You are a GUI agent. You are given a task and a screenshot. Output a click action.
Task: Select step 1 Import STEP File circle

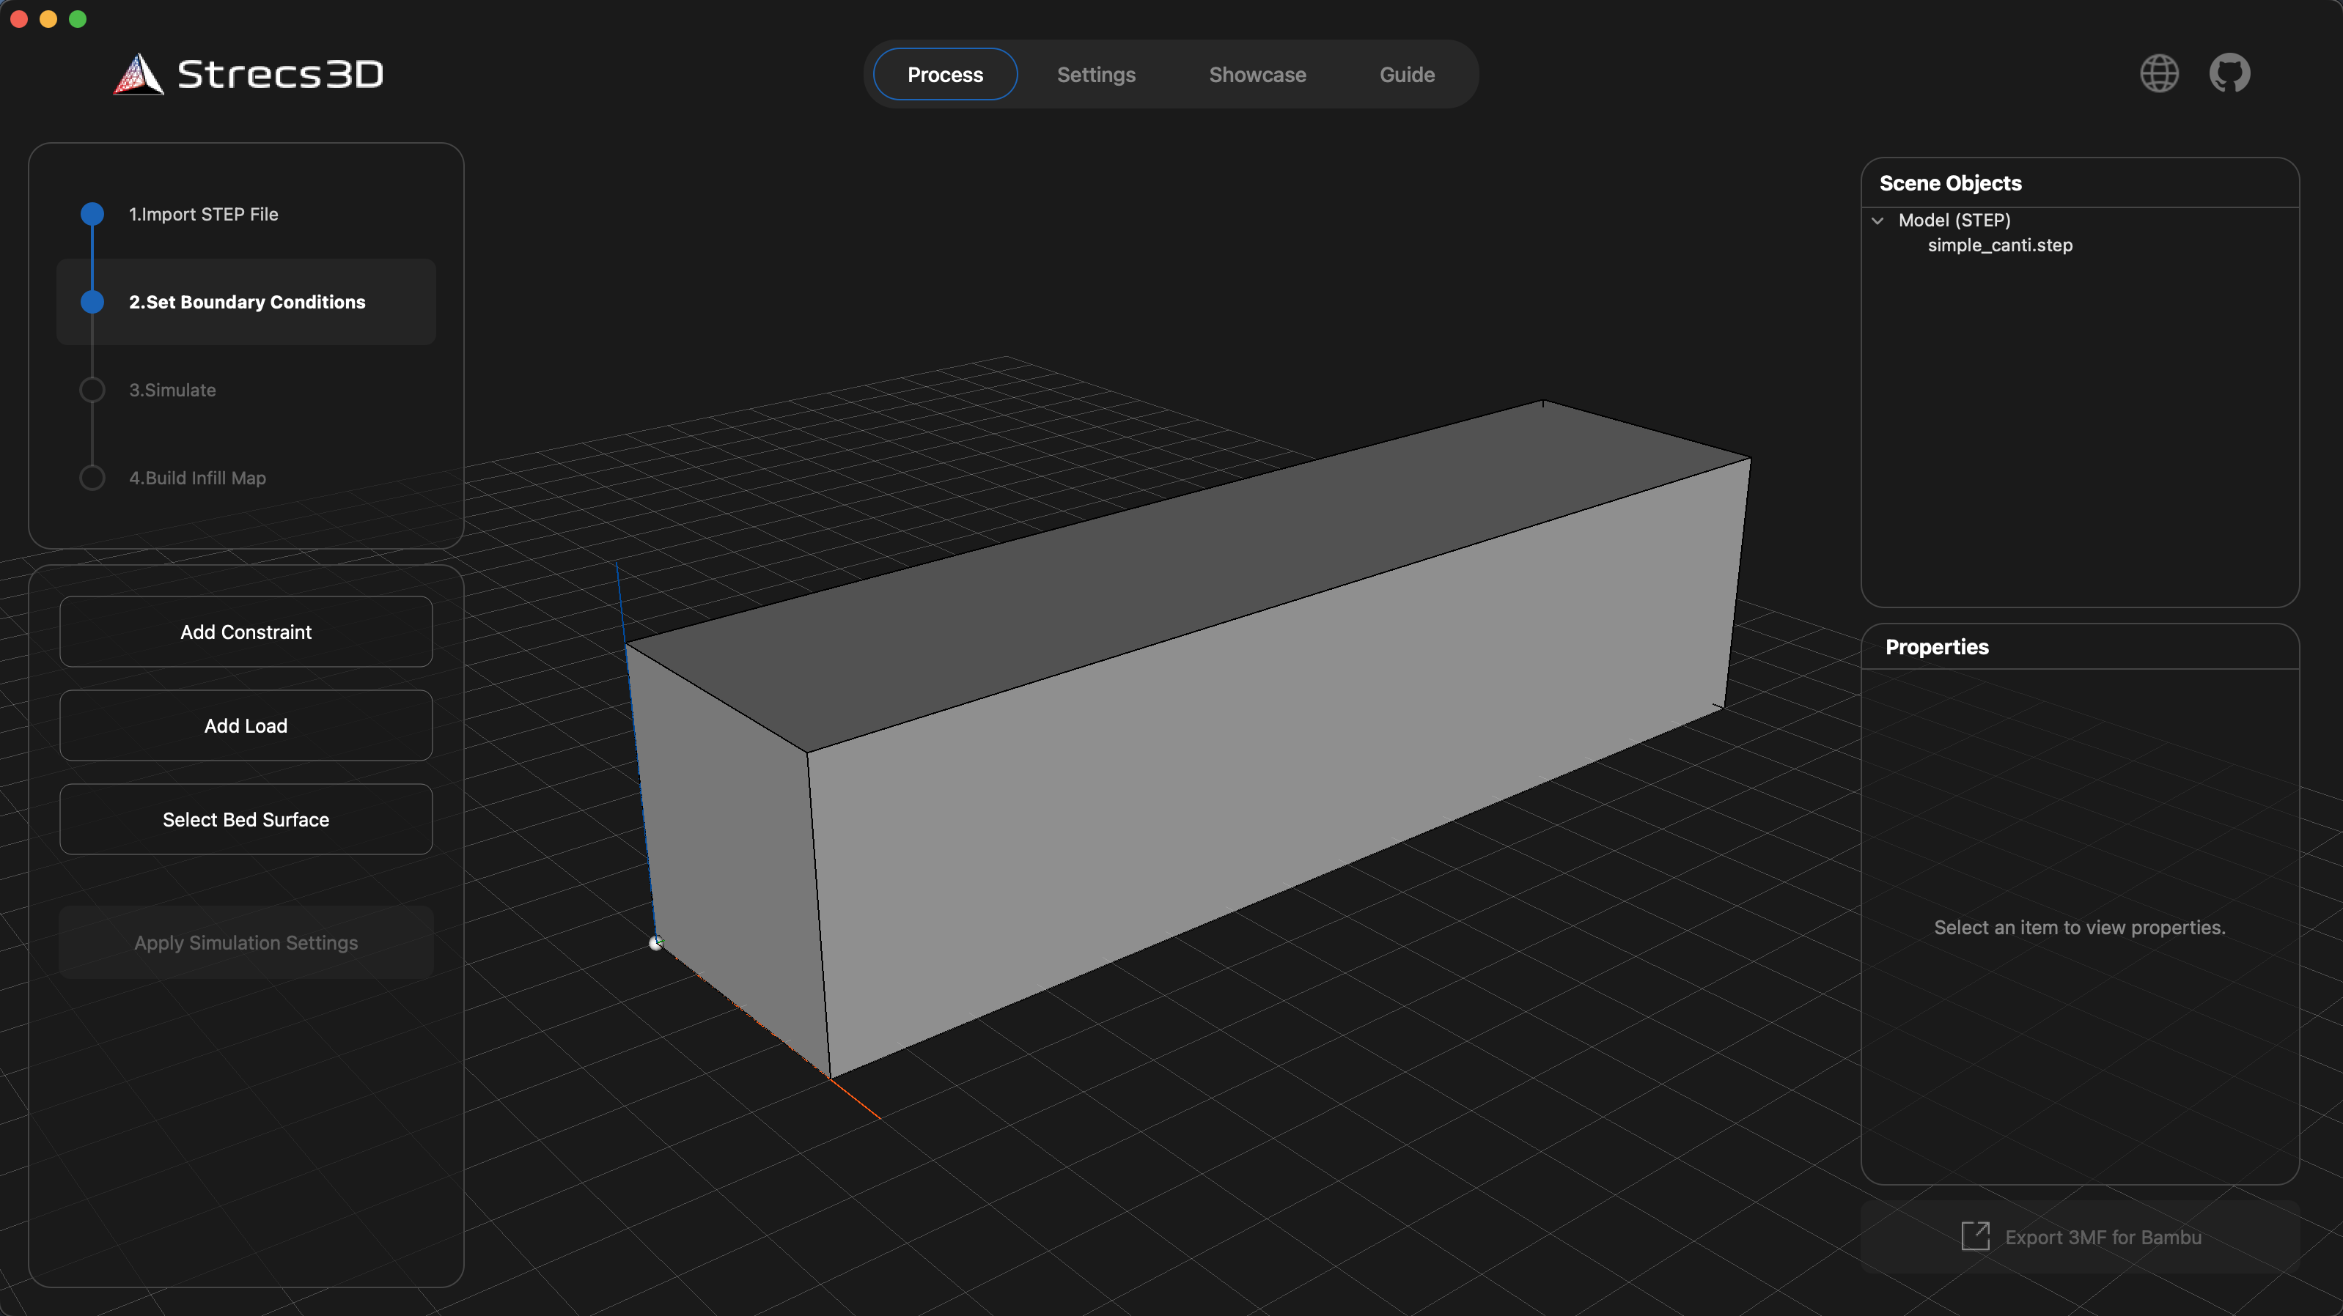(92, 213)
